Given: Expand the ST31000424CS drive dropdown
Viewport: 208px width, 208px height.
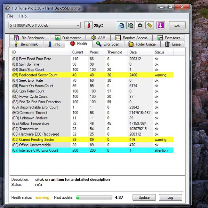Looking at the screenshot, I should tap(44, 25).
